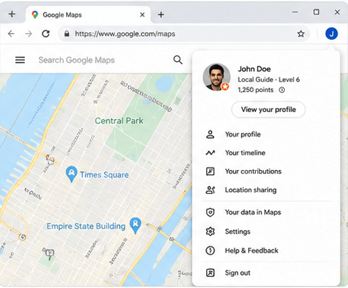Select the Google Maps tab

tap(88, 14)
